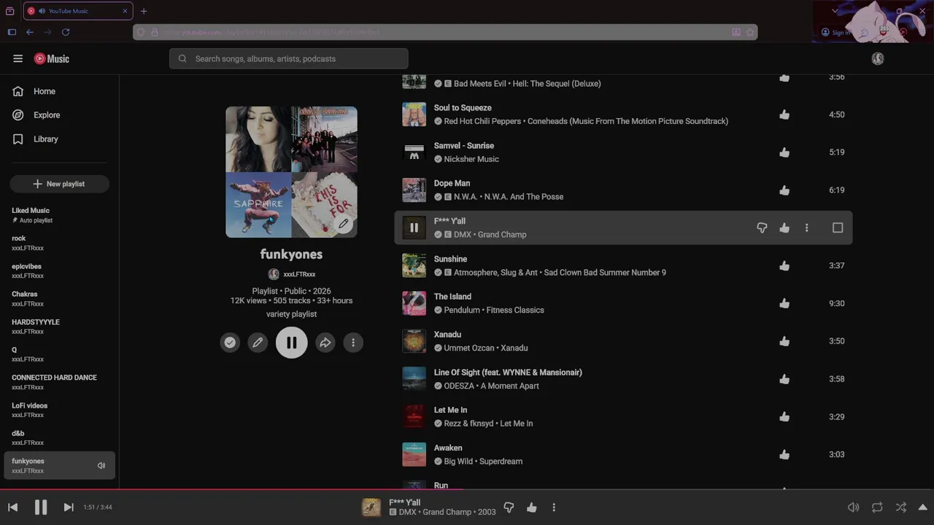Viewport: 934px width, 525px height.
Task: Seek using the red progress bar
Action: tap(467, 490)
